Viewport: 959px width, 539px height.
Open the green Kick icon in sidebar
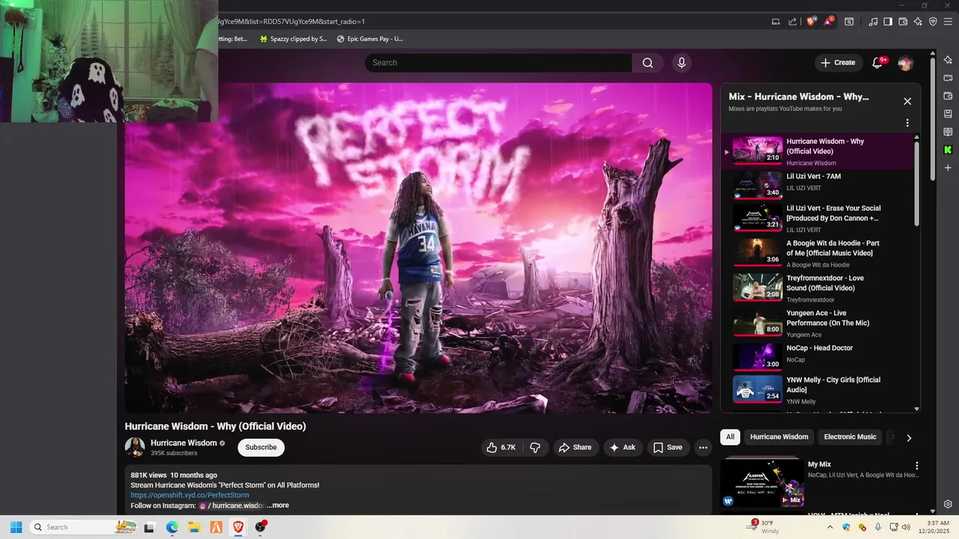click(x=948, y=150)
